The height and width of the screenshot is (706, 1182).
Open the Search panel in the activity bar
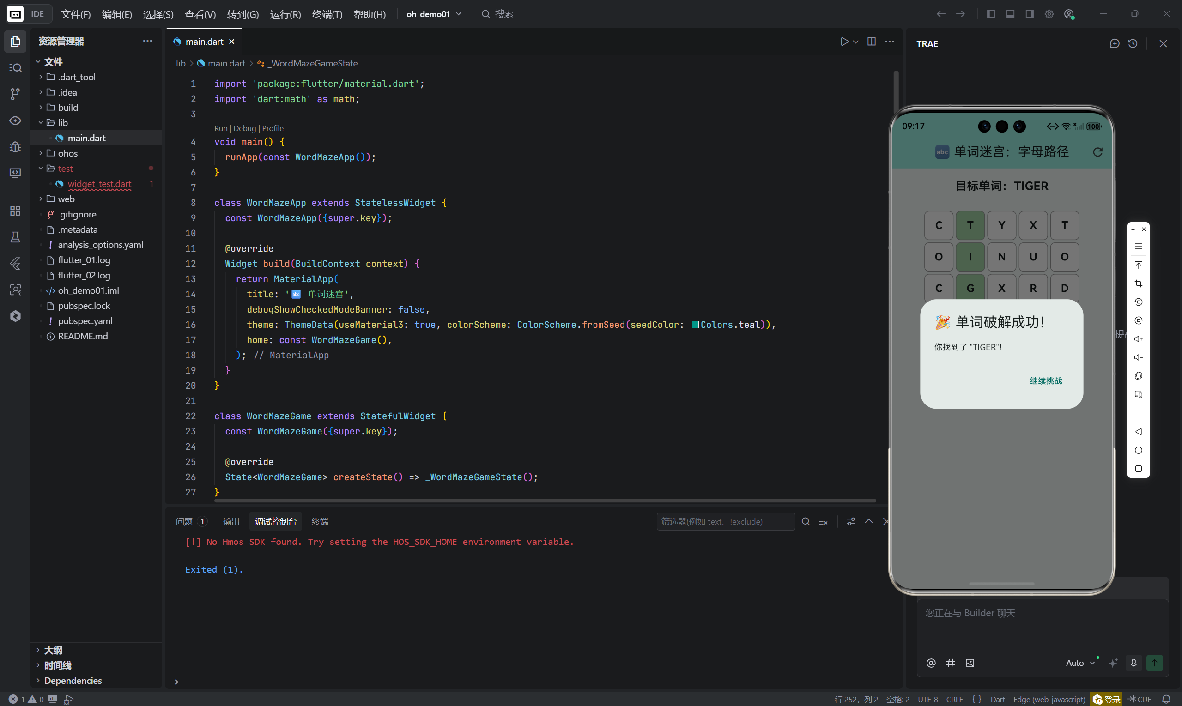pyautogui.click(x=15, y=67)
